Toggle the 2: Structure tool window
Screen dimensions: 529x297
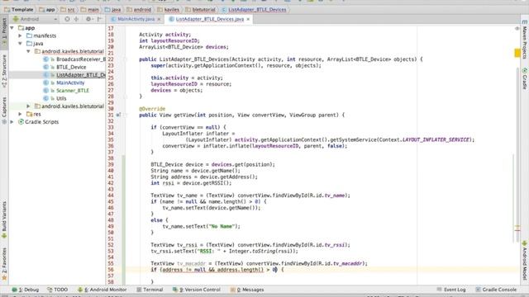coord(4,71)
